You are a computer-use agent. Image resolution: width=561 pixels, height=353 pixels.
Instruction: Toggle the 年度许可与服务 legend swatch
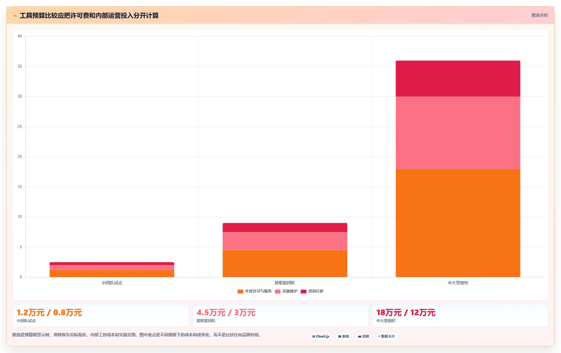[x=240, y=292]
